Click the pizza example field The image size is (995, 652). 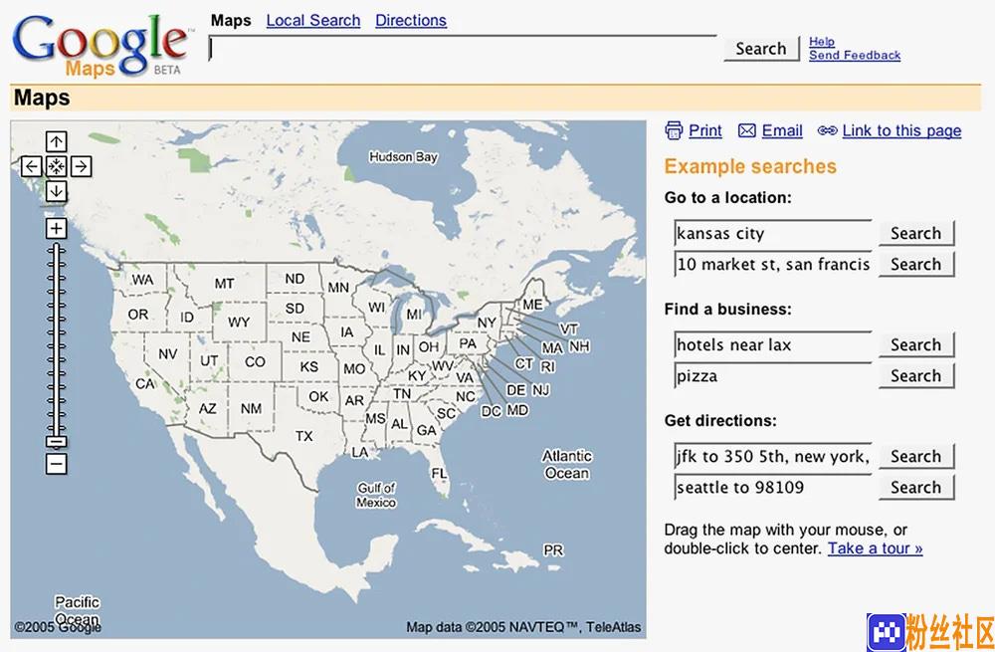[x=773, y=376]
